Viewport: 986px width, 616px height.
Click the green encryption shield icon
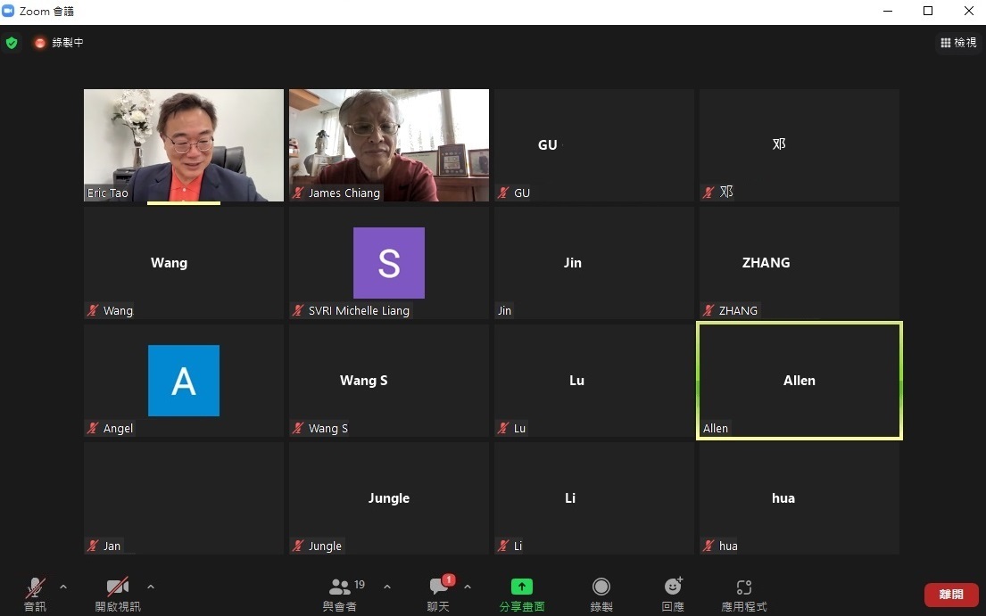point(12,43)
